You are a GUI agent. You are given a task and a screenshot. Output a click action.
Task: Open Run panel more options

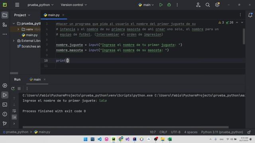(x=27, y=89)
